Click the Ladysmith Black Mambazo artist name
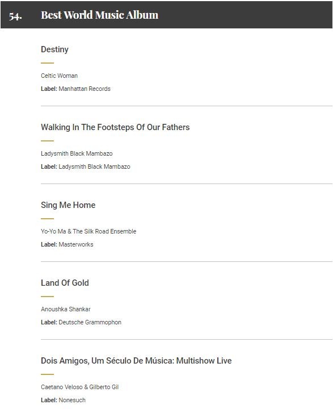Viewport: 333px width, 417px height. click(x=77, y=153)
